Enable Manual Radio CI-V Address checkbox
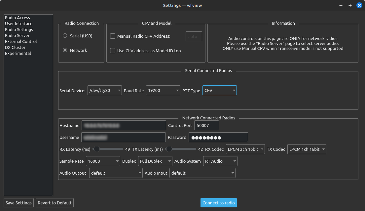 pyautogui.click(x=113, y=36)
